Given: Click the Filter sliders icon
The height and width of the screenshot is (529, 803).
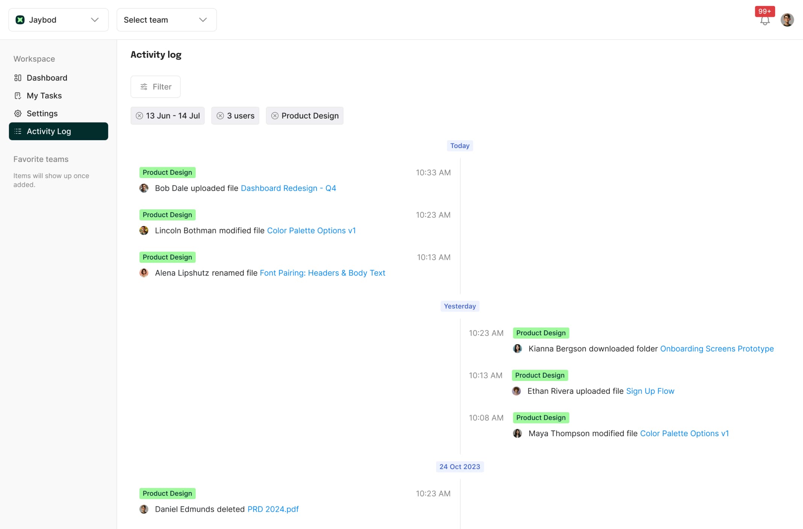Looking at the screenshot, I should point(143,86).
